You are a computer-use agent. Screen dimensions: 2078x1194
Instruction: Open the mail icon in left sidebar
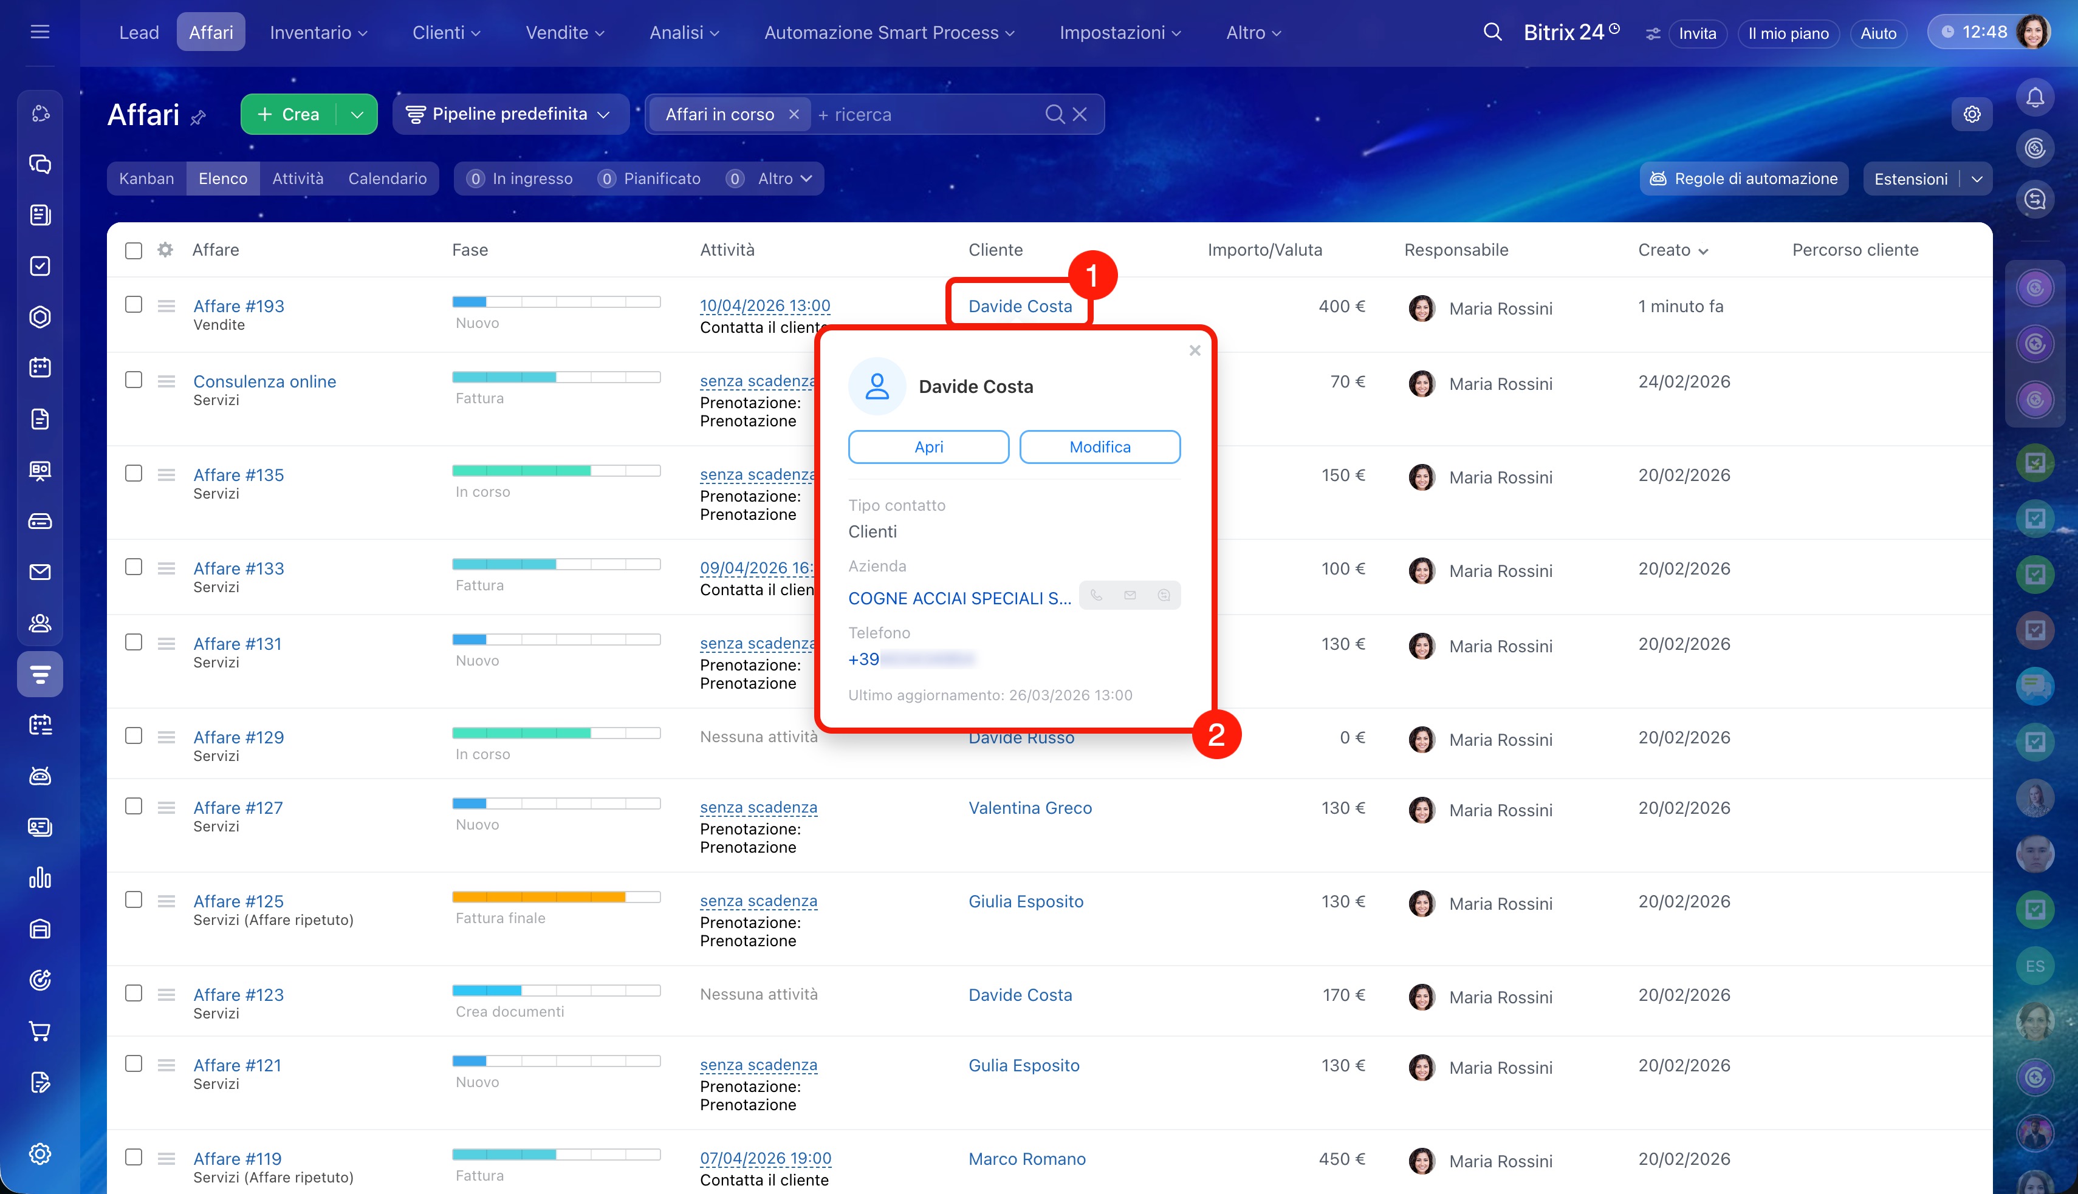coord(40,572)
